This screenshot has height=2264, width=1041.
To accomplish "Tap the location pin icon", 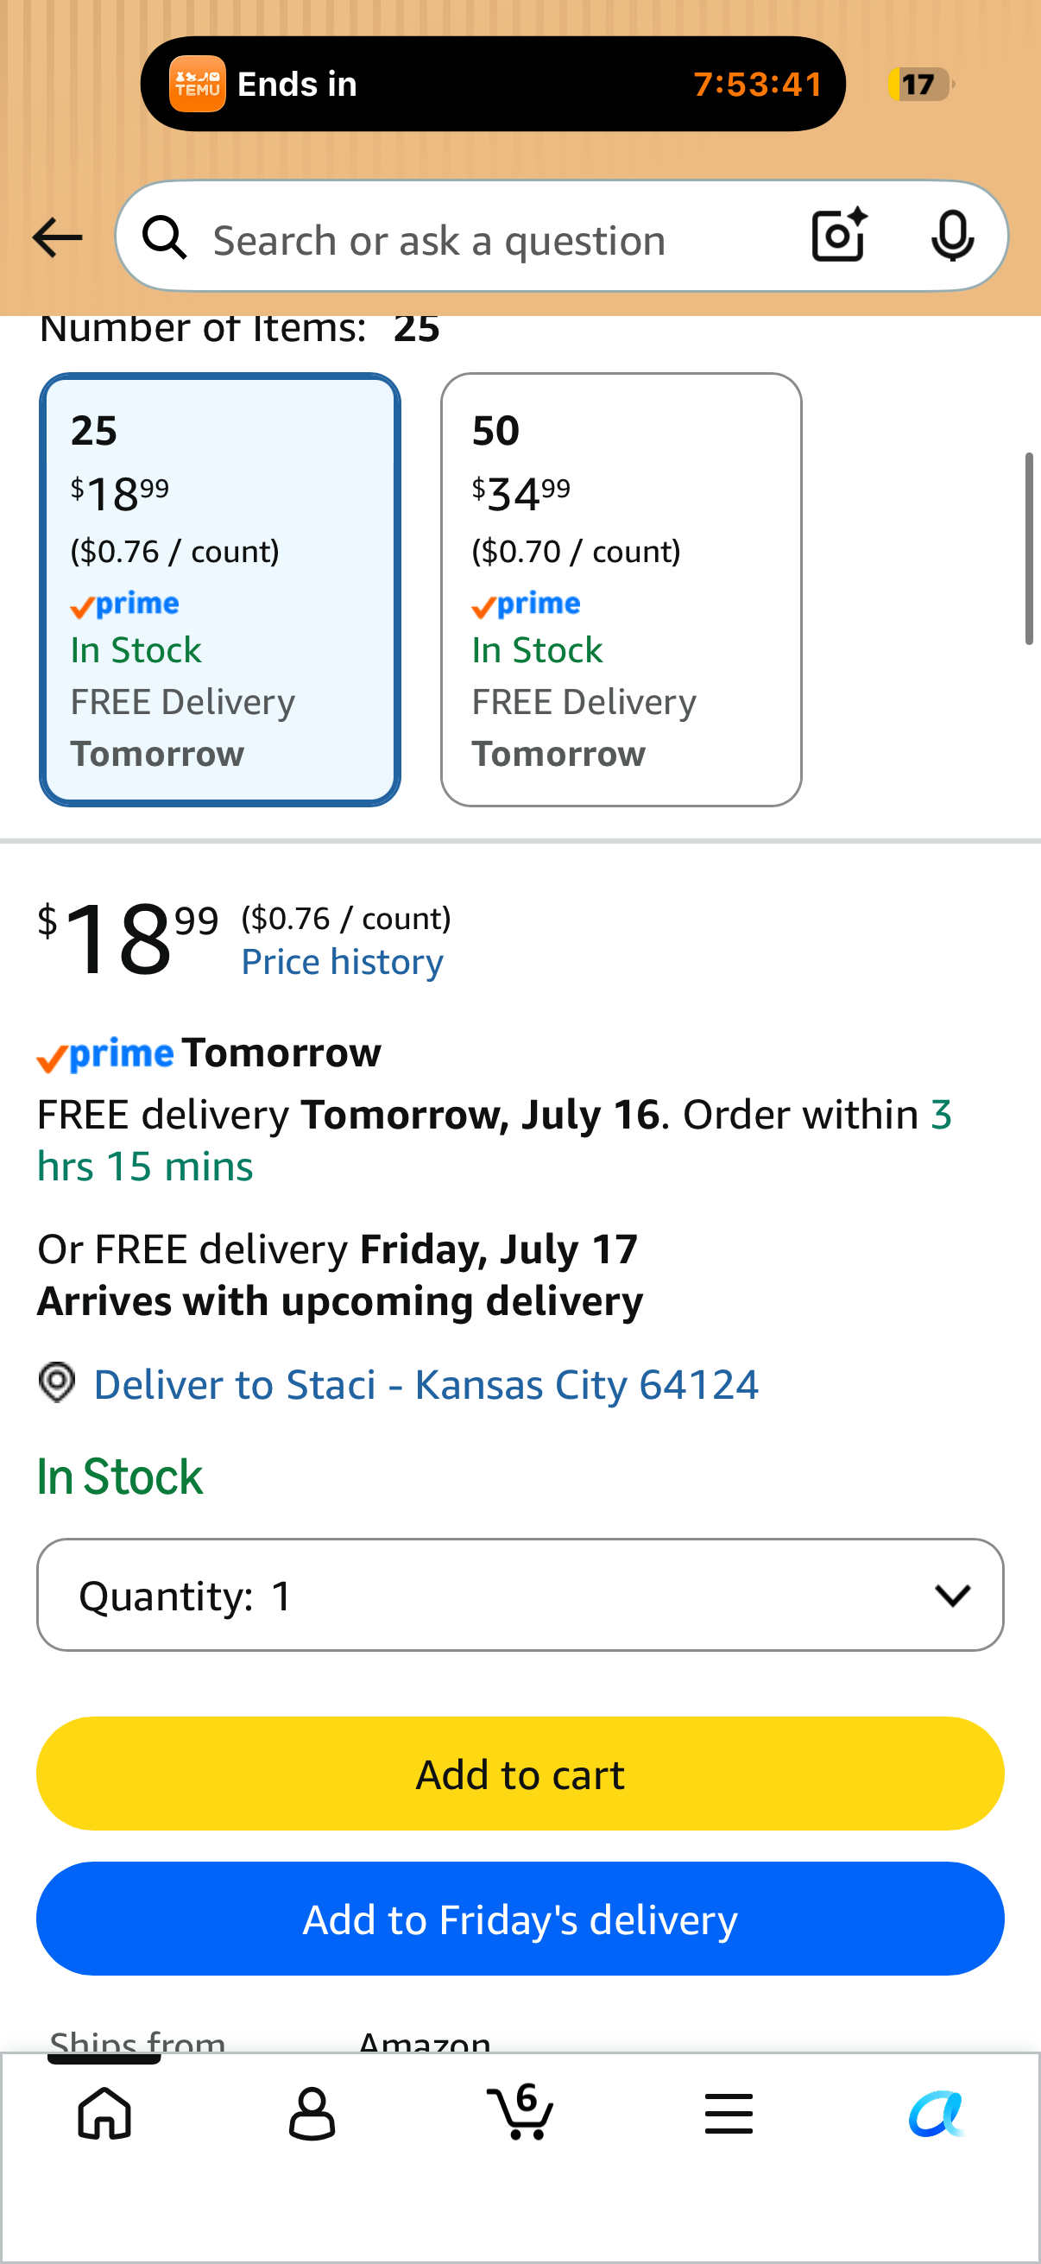I will coord(57,1382).
